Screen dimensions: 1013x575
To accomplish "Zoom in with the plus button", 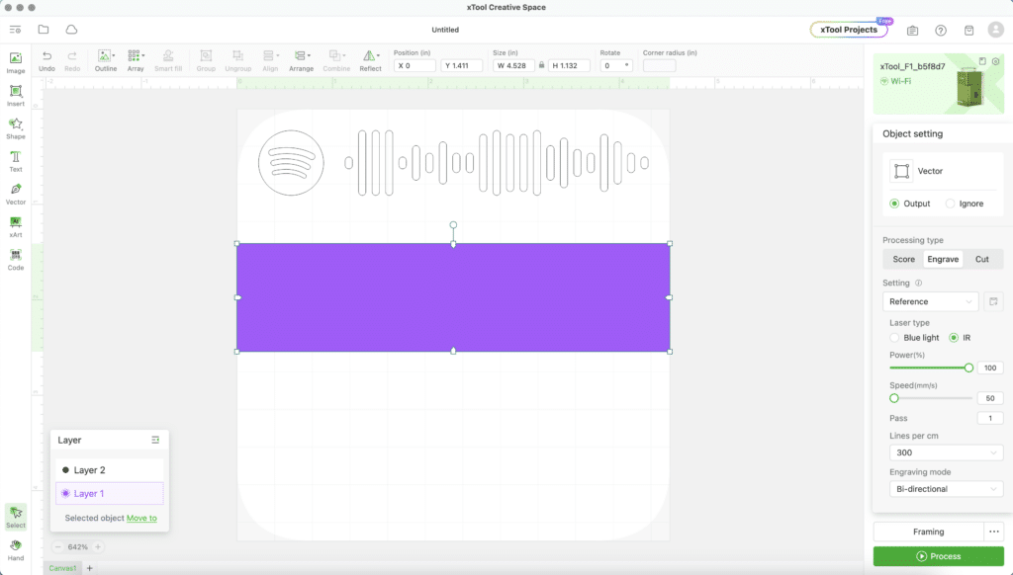I will (x=98, y=546).
